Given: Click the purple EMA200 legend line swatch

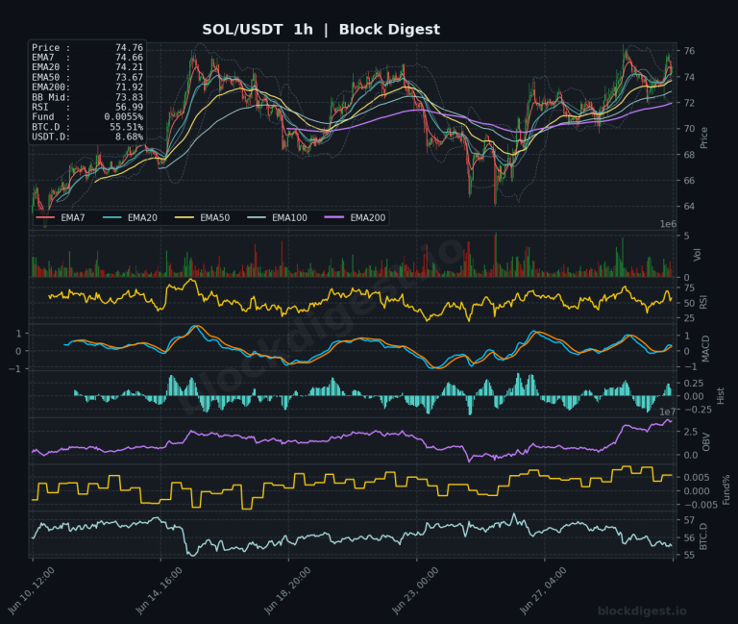Looking at the screenshot, I should pos(334,217).
